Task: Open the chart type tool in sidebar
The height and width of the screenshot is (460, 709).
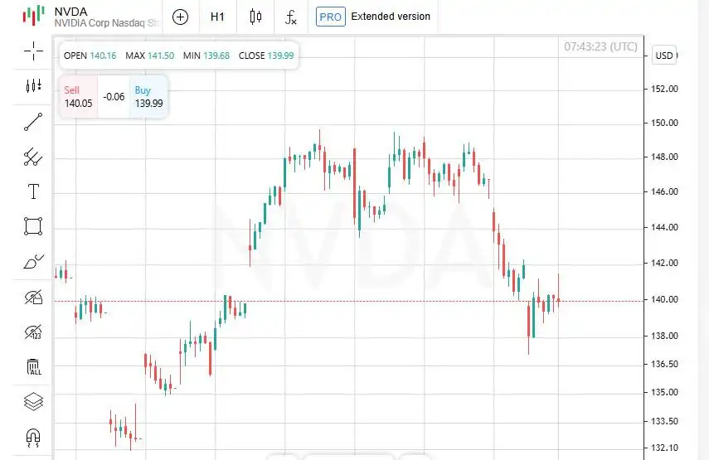Action: point(33,85)
